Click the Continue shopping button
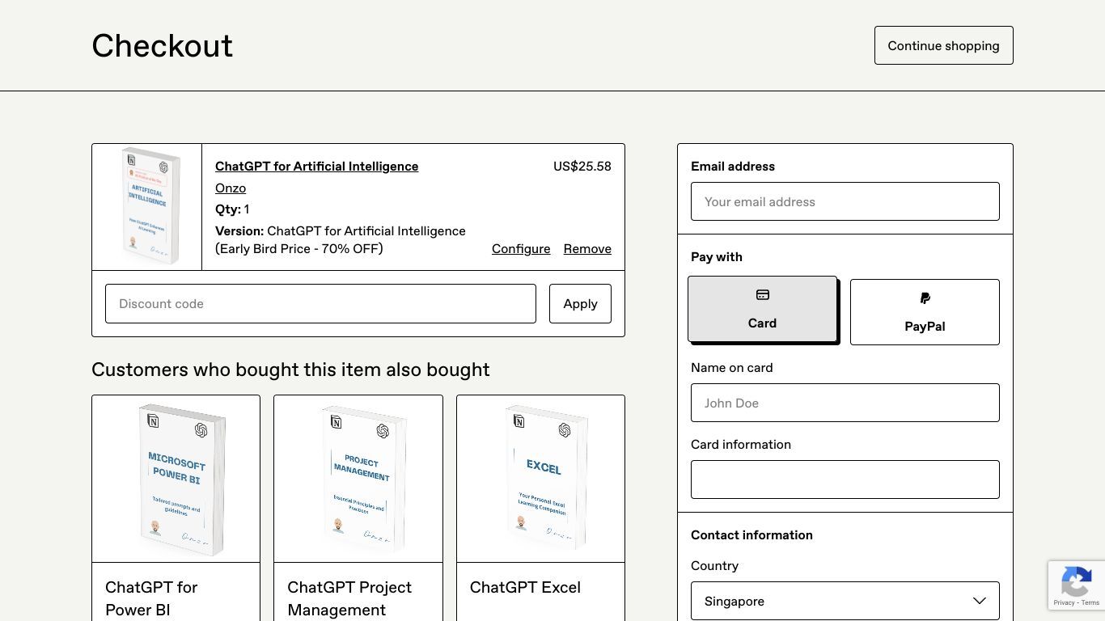The height and width of the screenshot is (621, 1105). pyautogui.click(x=943, y=45)
